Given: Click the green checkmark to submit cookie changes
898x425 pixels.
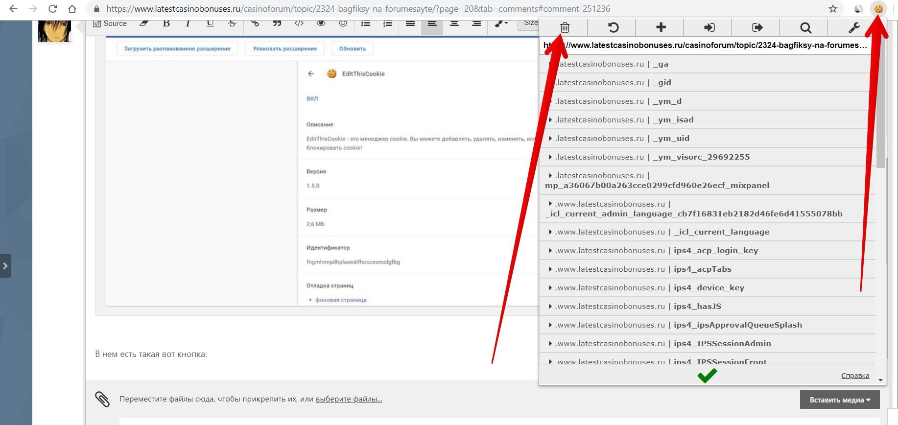Looking at the screenshot, I should click(707, 376).
